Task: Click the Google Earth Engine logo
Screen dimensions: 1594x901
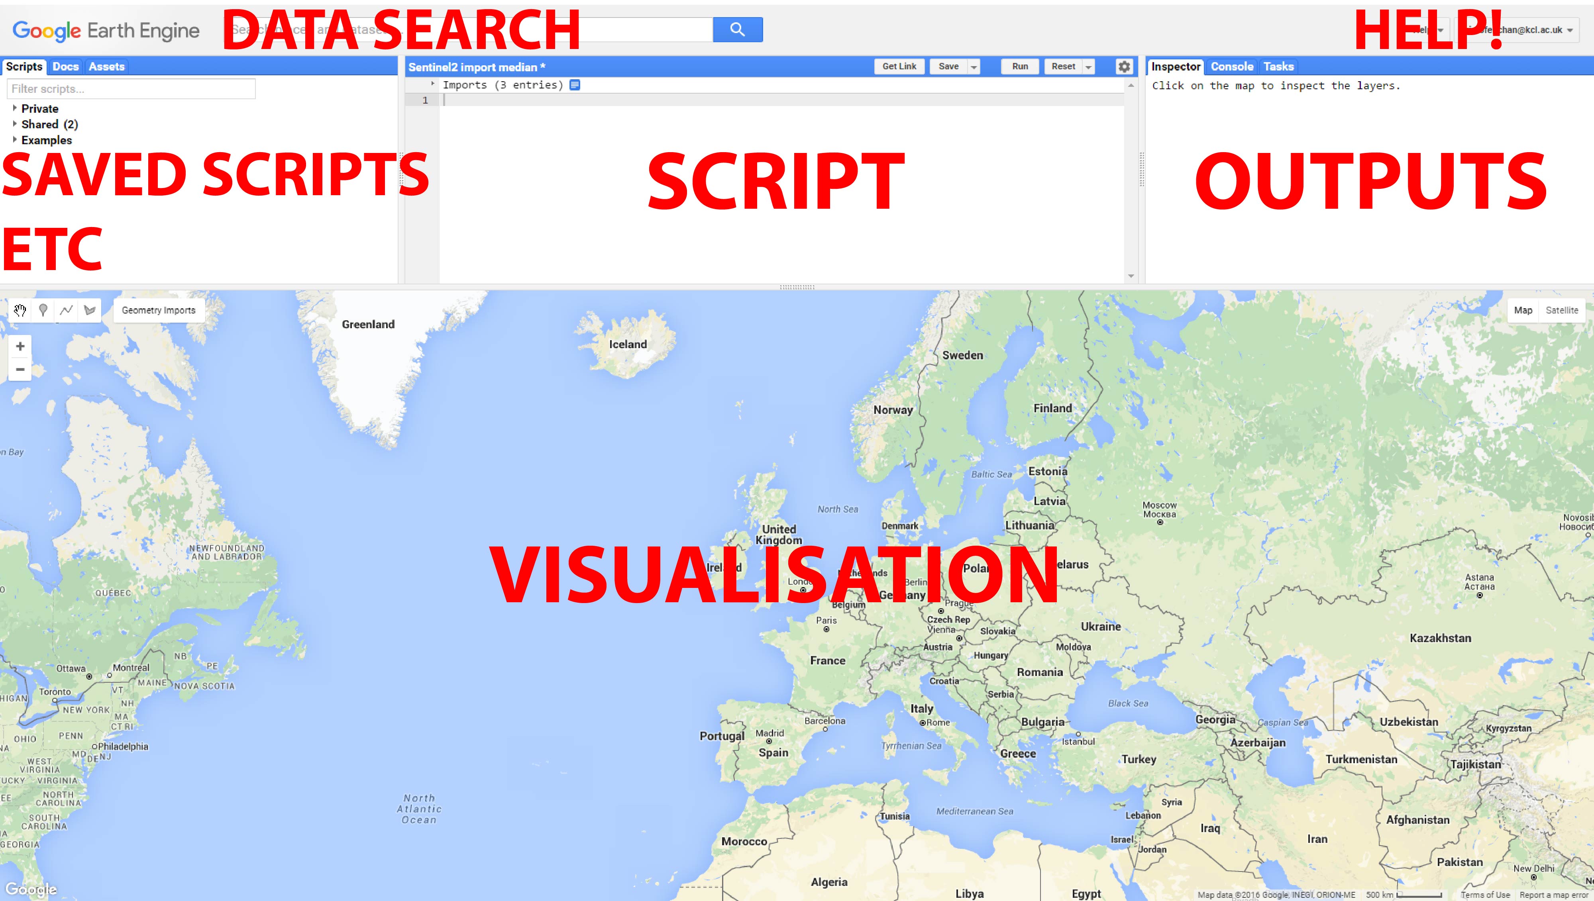Action: (x=106, y=30)
